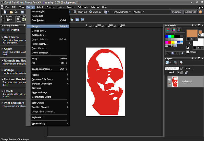The image size is (204, 141).
Task: Click the New image icon in toolbar
Action: click(5, 12)
